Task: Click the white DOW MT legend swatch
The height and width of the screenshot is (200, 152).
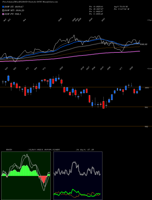Action: pos(3,11)
